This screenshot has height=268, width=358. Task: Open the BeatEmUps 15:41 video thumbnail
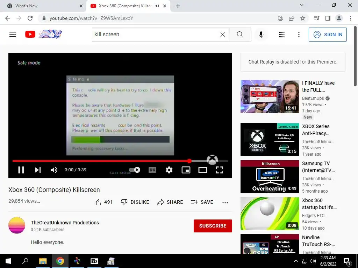click(x=270, y=96)
